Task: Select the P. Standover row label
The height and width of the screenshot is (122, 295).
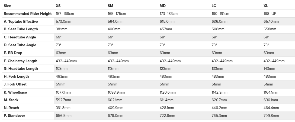Action: coord(14,116)
